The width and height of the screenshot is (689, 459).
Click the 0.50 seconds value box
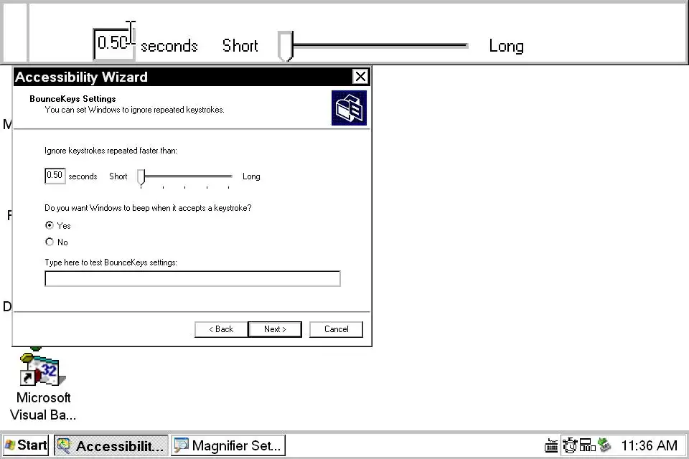55,176
